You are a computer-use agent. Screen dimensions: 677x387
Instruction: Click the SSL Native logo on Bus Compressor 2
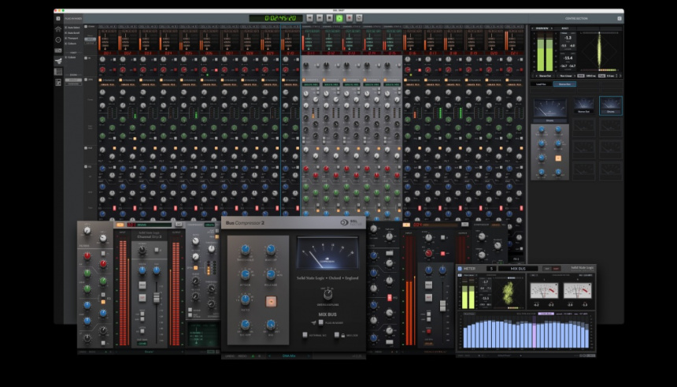tap(350, 222)
